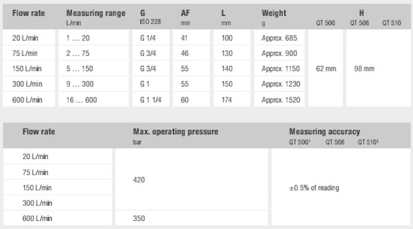
Task: Click the 16 … 600 measuring range cell
Action: click(x=81, y=100)
